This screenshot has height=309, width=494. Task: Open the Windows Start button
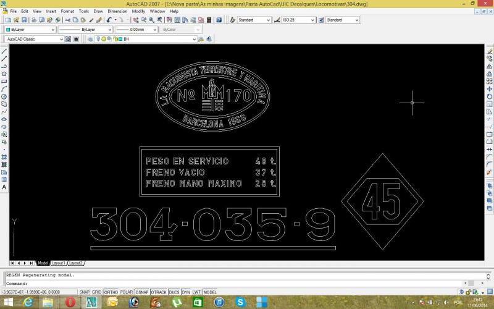(8, 302)
